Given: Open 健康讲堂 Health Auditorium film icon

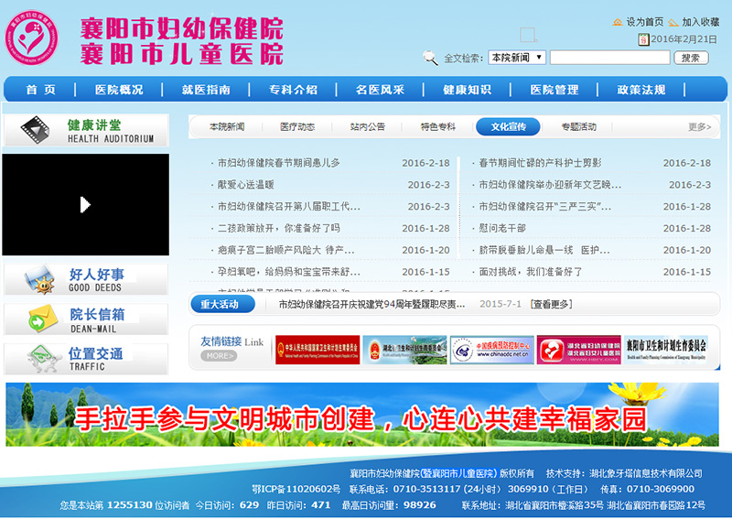Looking at the screenshot, I should (36, 129).
